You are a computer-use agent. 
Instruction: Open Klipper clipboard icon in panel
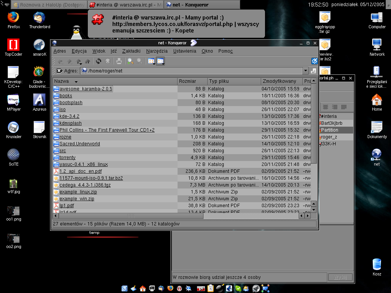click(x=210, y=288)
